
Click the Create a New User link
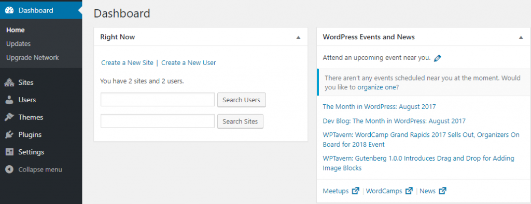tap(189, 62)
